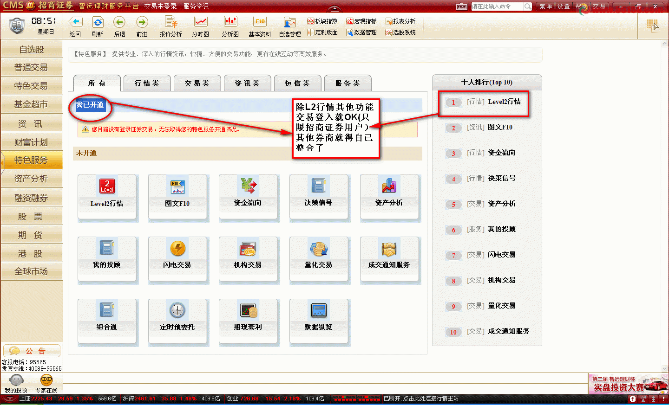This screenshot has height=405, width=669.
Task: Select 普通交易 in the sidebar
Action: (32, 67)
